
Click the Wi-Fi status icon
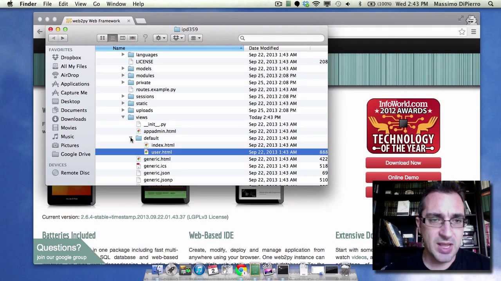[x=316, y=4]
